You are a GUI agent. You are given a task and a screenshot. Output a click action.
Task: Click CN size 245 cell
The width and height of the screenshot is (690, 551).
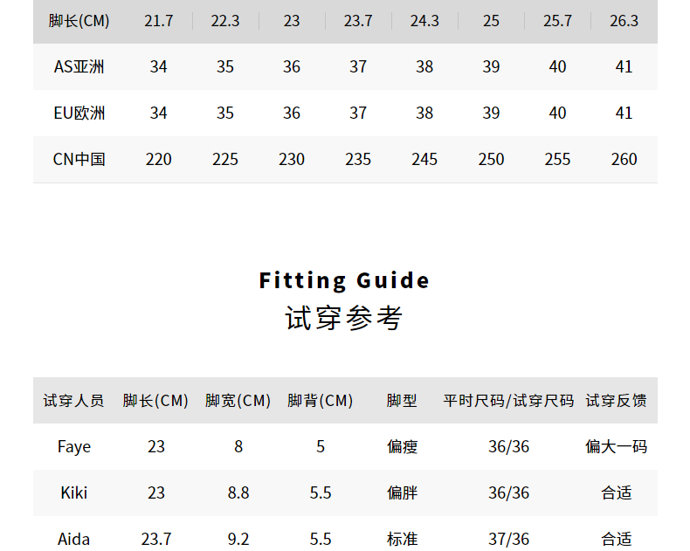pos(424,159)
